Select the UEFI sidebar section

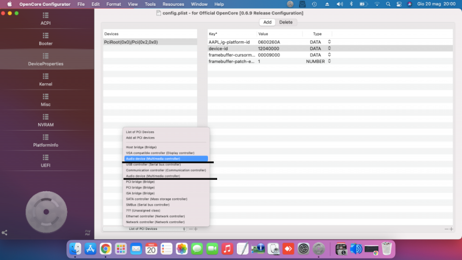coord(46,165)
